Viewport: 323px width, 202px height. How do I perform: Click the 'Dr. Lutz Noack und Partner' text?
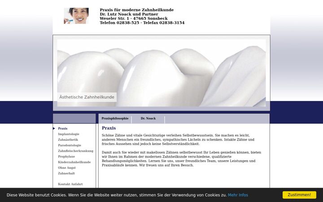[x=129, y=14]
